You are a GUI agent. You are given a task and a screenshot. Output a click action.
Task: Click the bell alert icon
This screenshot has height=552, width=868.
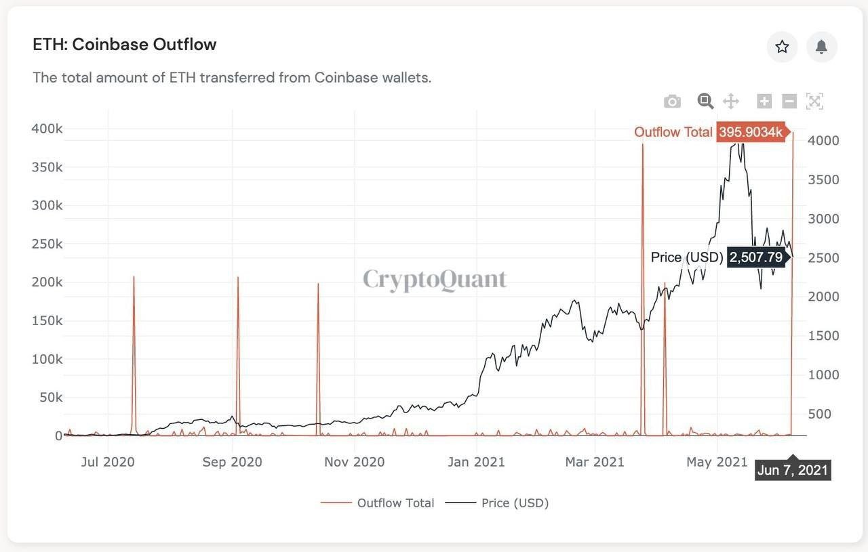pyautogui.click(x=821, y=47)
